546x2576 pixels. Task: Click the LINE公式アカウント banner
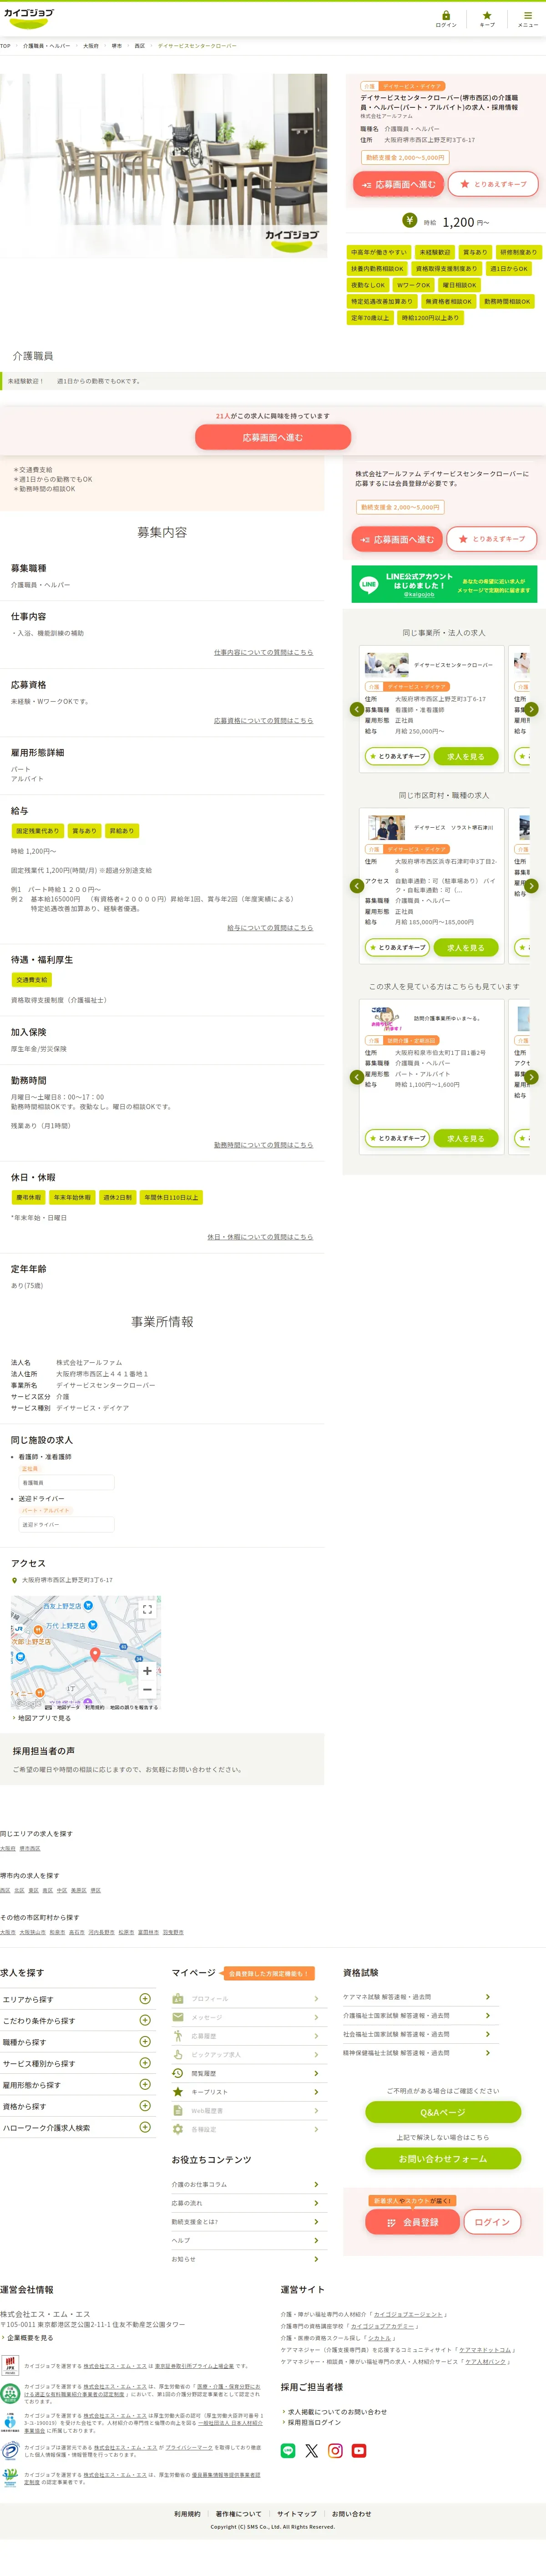[x=444, y=584]
